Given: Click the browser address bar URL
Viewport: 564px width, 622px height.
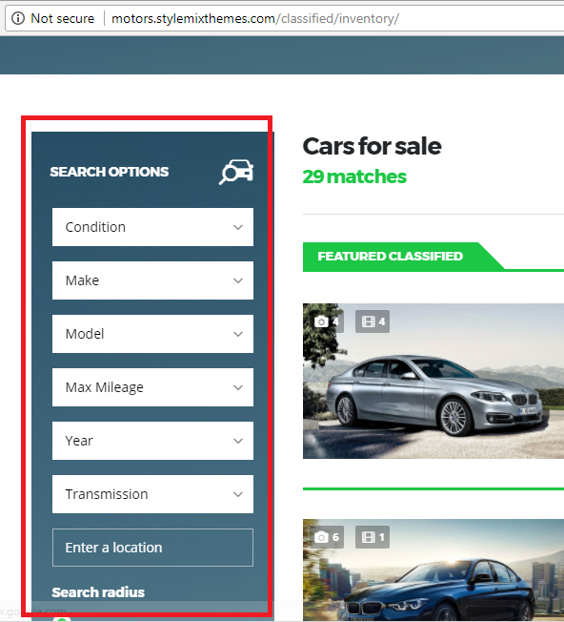Looking at the screenshot, I should (x=255, y=18).
